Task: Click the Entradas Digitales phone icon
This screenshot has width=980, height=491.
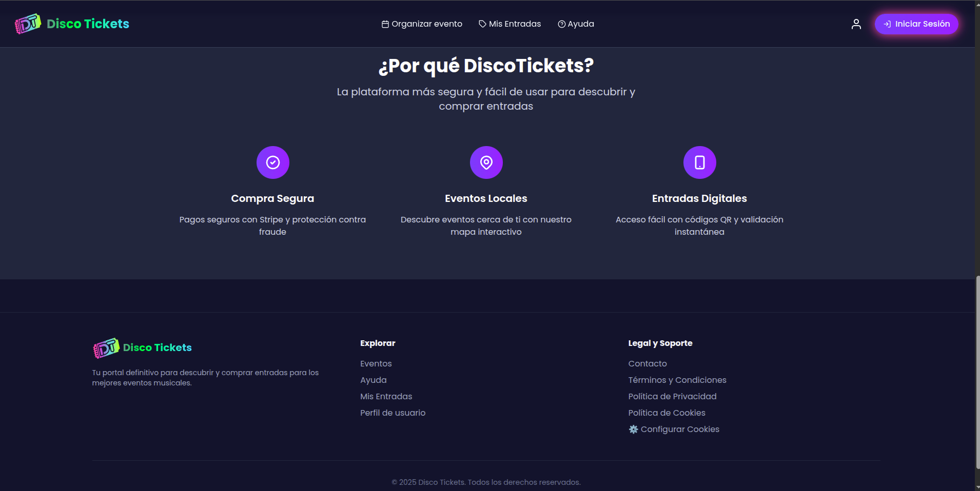Action: 699,162
